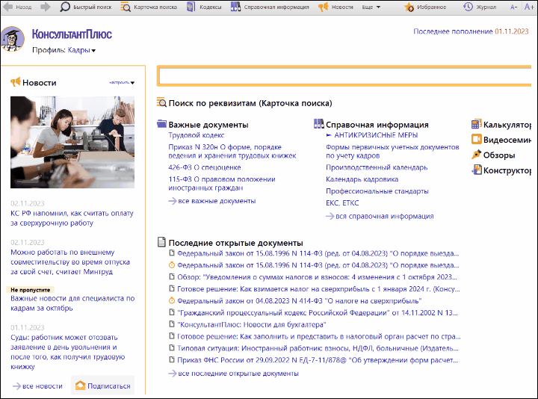
Task: Open Производственный календарь
Action: coord(377,167)
